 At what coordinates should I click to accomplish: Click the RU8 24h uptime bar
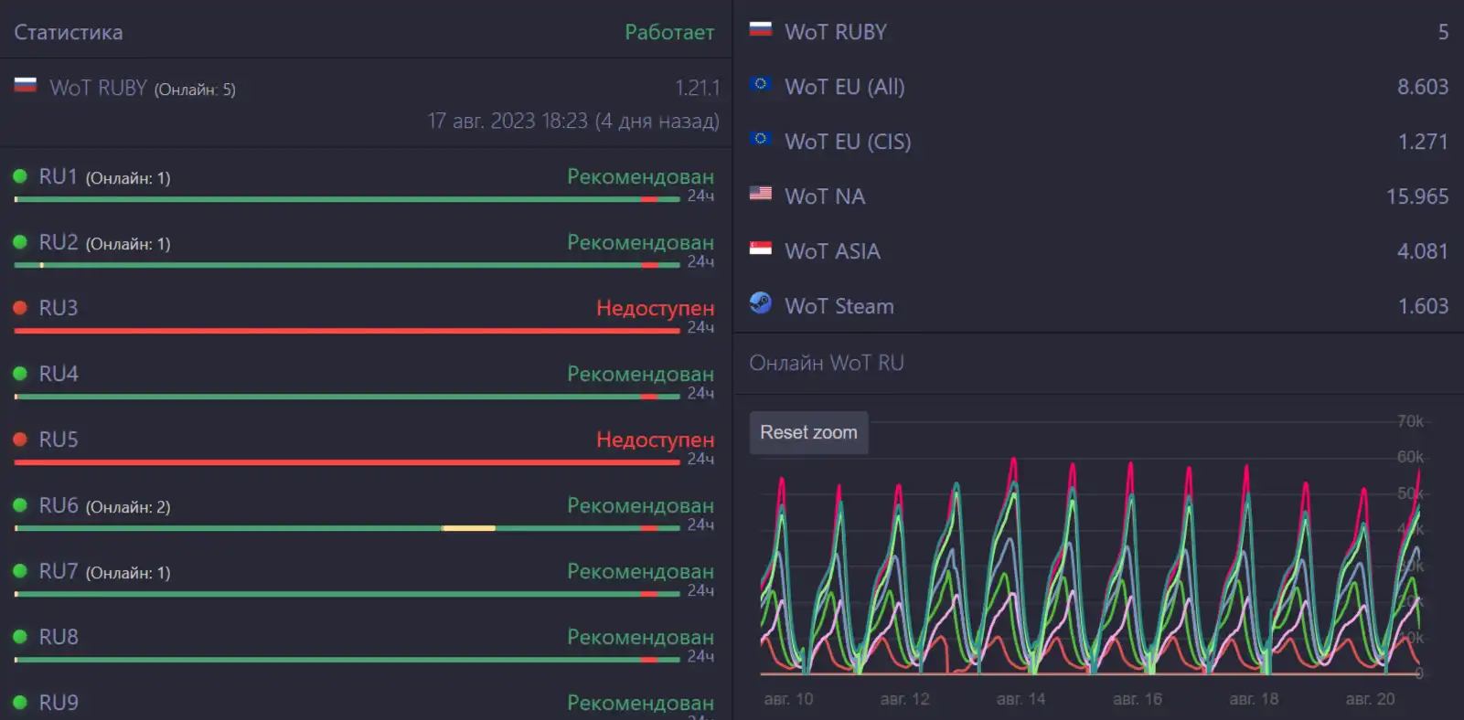(x=347, y=660)
